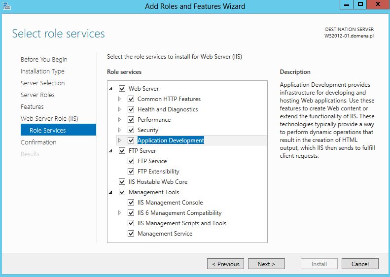
Task: Toggle the Management Service checkbox
Action: click(x=131, y=234)
